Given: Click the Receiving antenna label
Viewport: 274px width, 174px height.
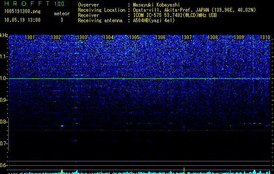Looking at the screenshot, I should (100, 20).
